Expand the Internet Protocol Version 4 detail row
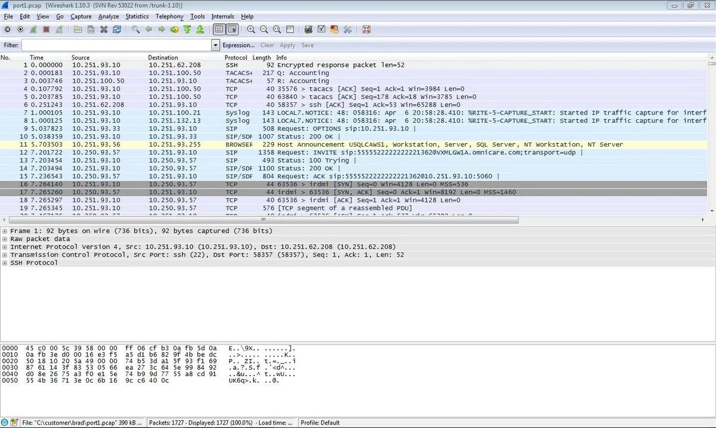The height and width of the screenshot is (428, 716). 4,246
